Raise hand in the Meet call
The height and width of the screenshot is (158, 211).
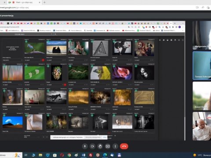coord(100,146)
